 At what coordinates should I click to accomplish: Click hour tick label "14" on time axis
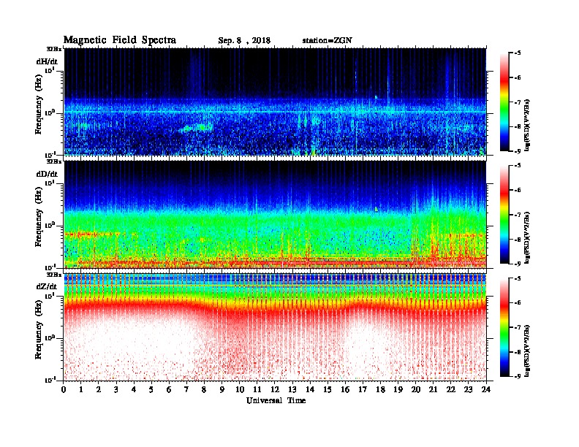[310, 390]
